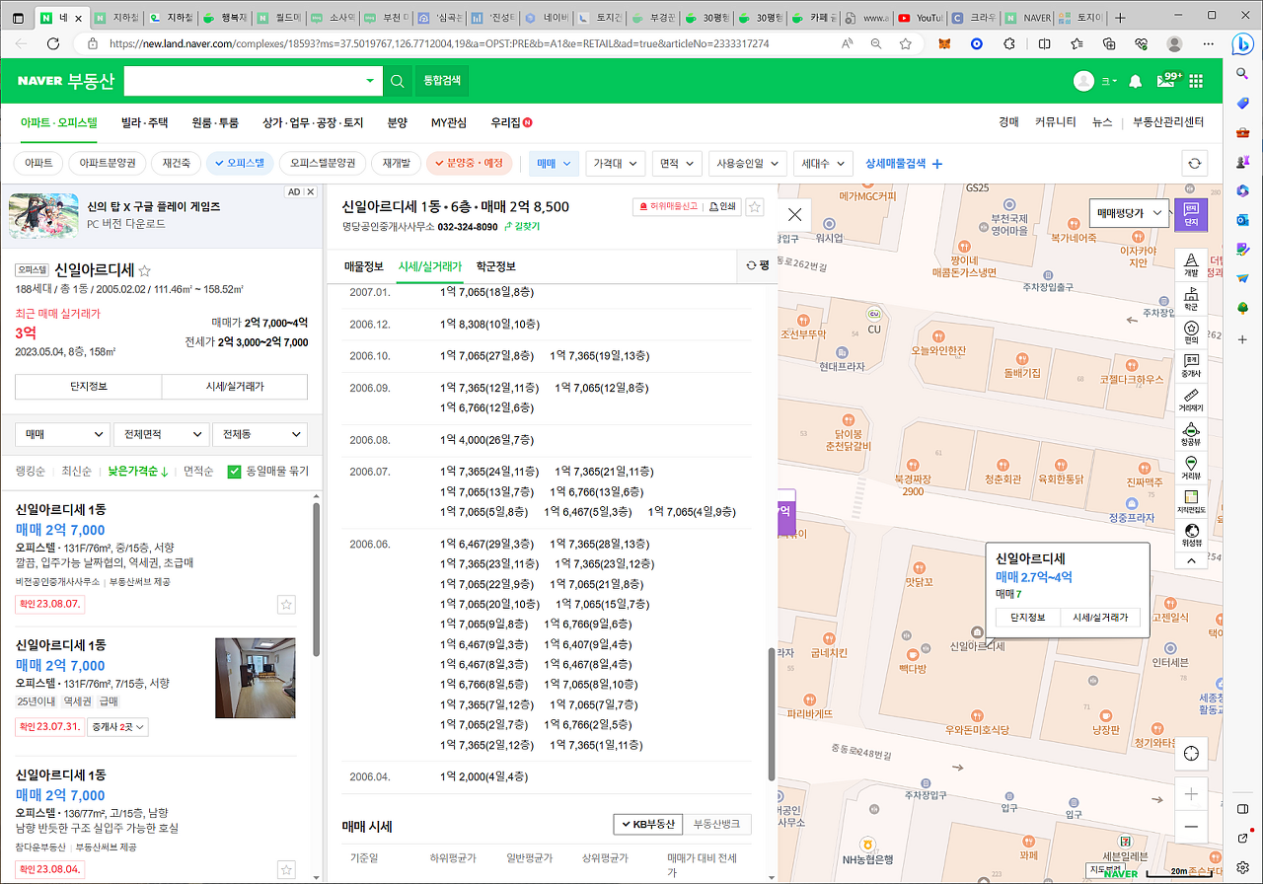The image size is (1263, 884).
Task: Toggle the 재개발 filter chip
Action: (x=396, y=163)
